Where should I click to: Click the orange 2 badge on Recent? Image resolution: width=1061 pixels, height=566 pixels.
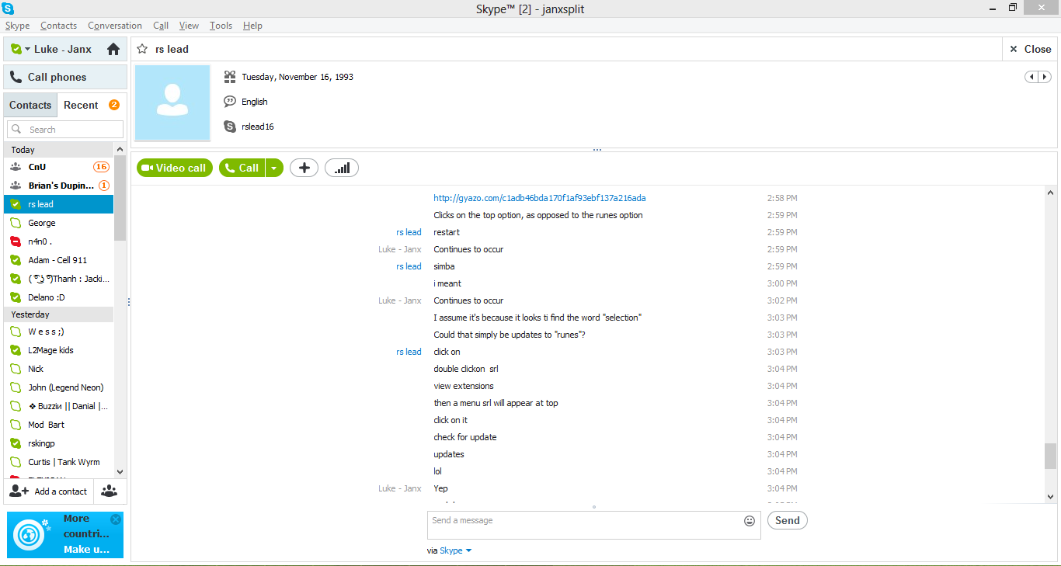coord(114,105)
